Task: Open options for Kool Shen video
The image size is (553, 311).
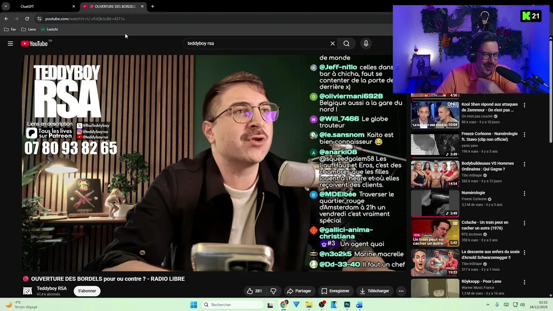Action: [x=524, y=105]
